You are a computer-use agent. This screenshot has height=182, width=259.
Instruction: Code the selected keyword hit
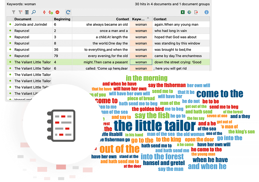click(44, 12)
